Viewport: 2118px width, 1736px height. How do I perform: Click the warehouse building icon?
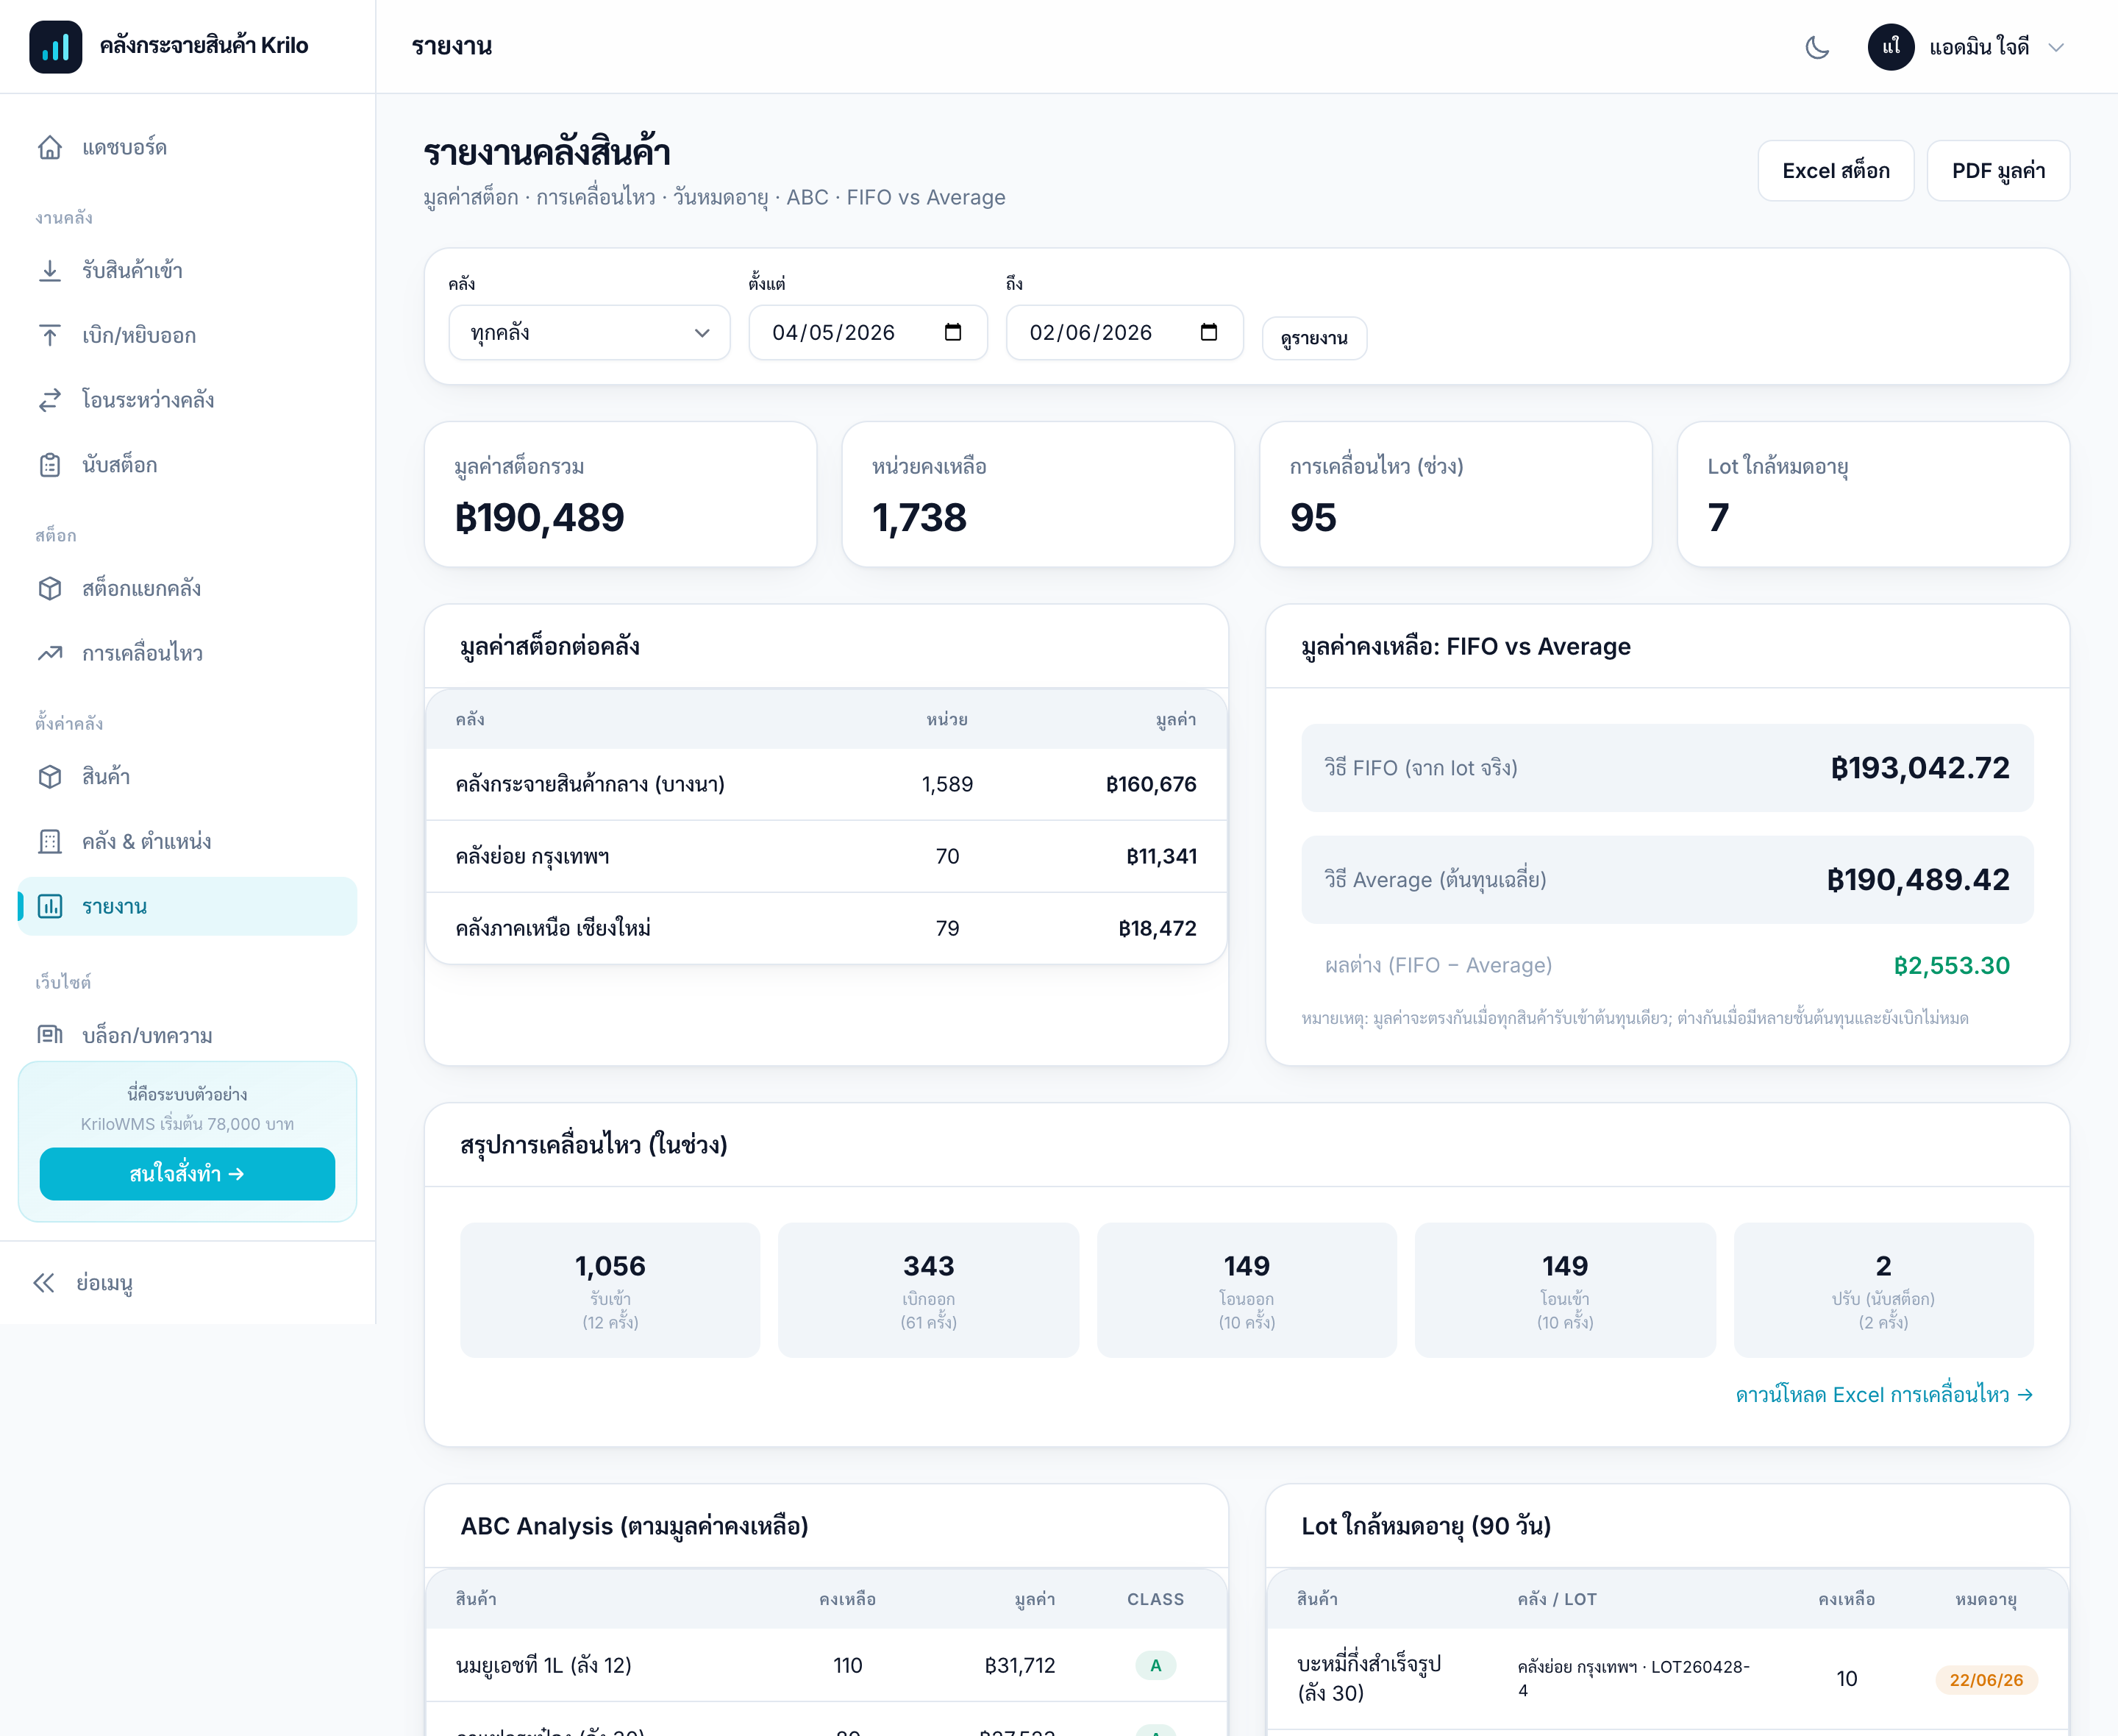click(x=50, y=841)
